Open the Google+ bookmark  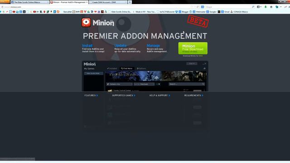point(212,12)
